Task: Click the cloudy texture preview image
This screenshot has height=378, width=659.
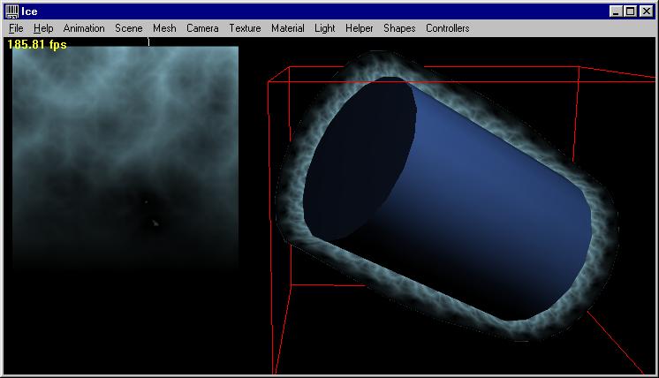Action: pos(125,157)
